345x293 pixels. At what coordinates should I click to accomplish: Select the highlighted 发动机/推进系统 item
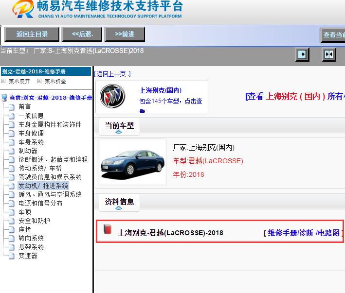[x=43, y=186]
